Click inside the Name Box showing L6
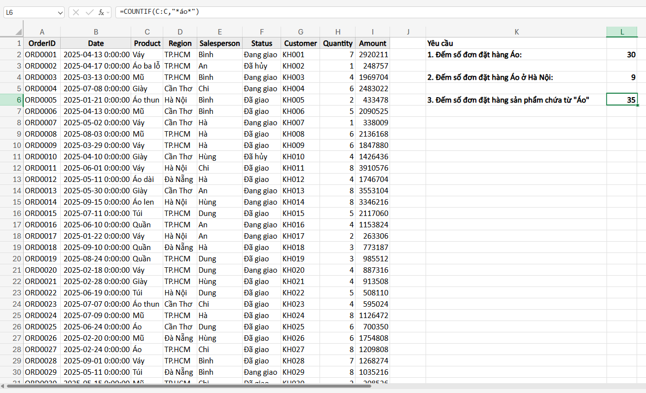This screenshot has width=646, height=393. [30, 12]
